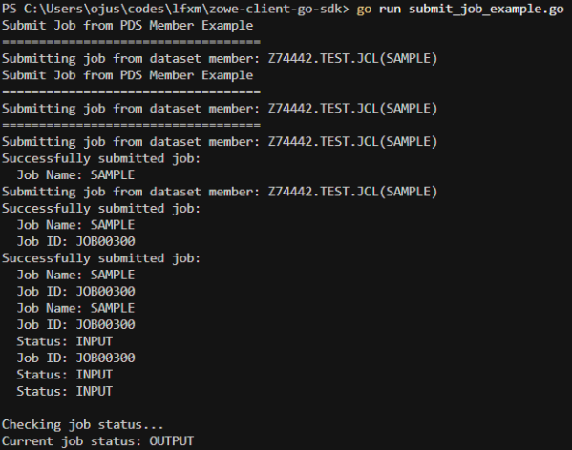Click the last 'Job ID: JOB00300' line
The width and height of the screenshot is (572, 450).
pyautogui.click(x=75, y=358)
